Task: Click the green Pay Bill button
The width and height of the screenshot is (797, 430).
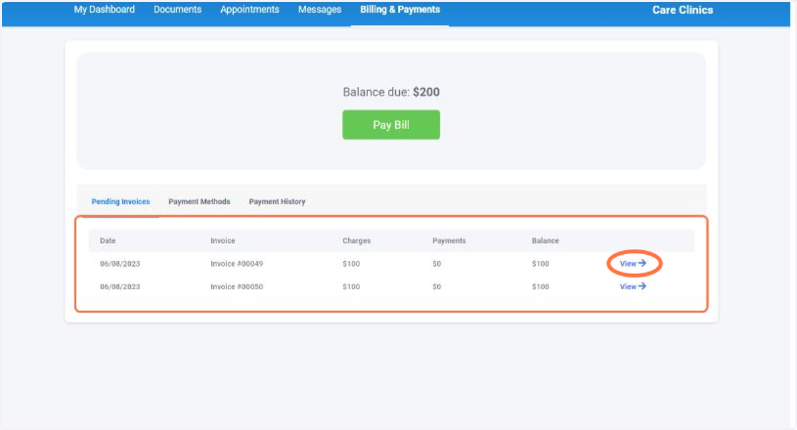Action: [391, 125]
